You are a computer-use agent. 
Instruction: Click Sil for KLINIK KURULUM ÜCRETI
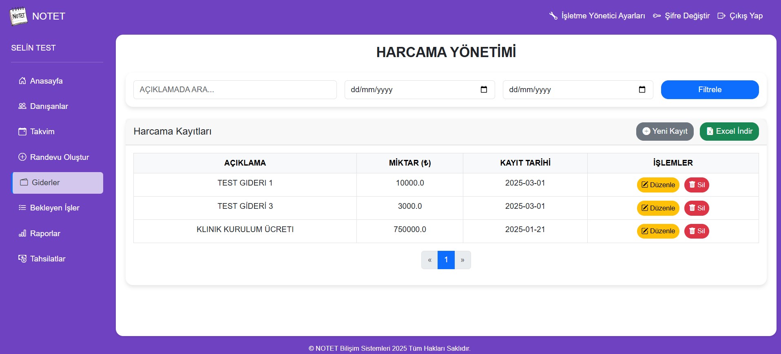pos(697,231)
